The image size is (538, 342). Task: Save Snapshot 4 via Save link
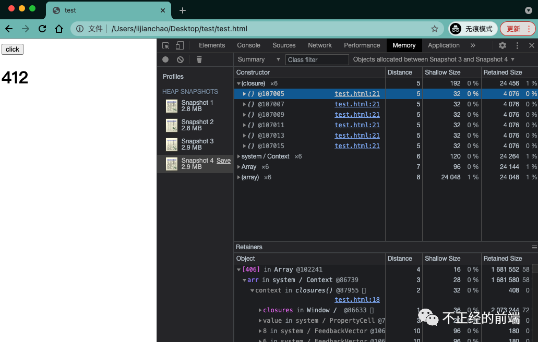pyautogui.click(x=223, y=161)
